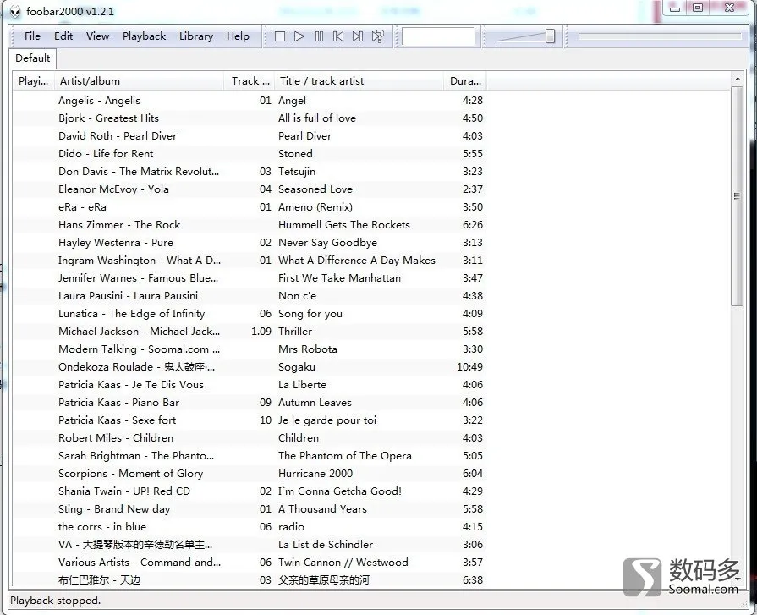
Task: Pause playback with the Pause button
Action: coord(319,36)
